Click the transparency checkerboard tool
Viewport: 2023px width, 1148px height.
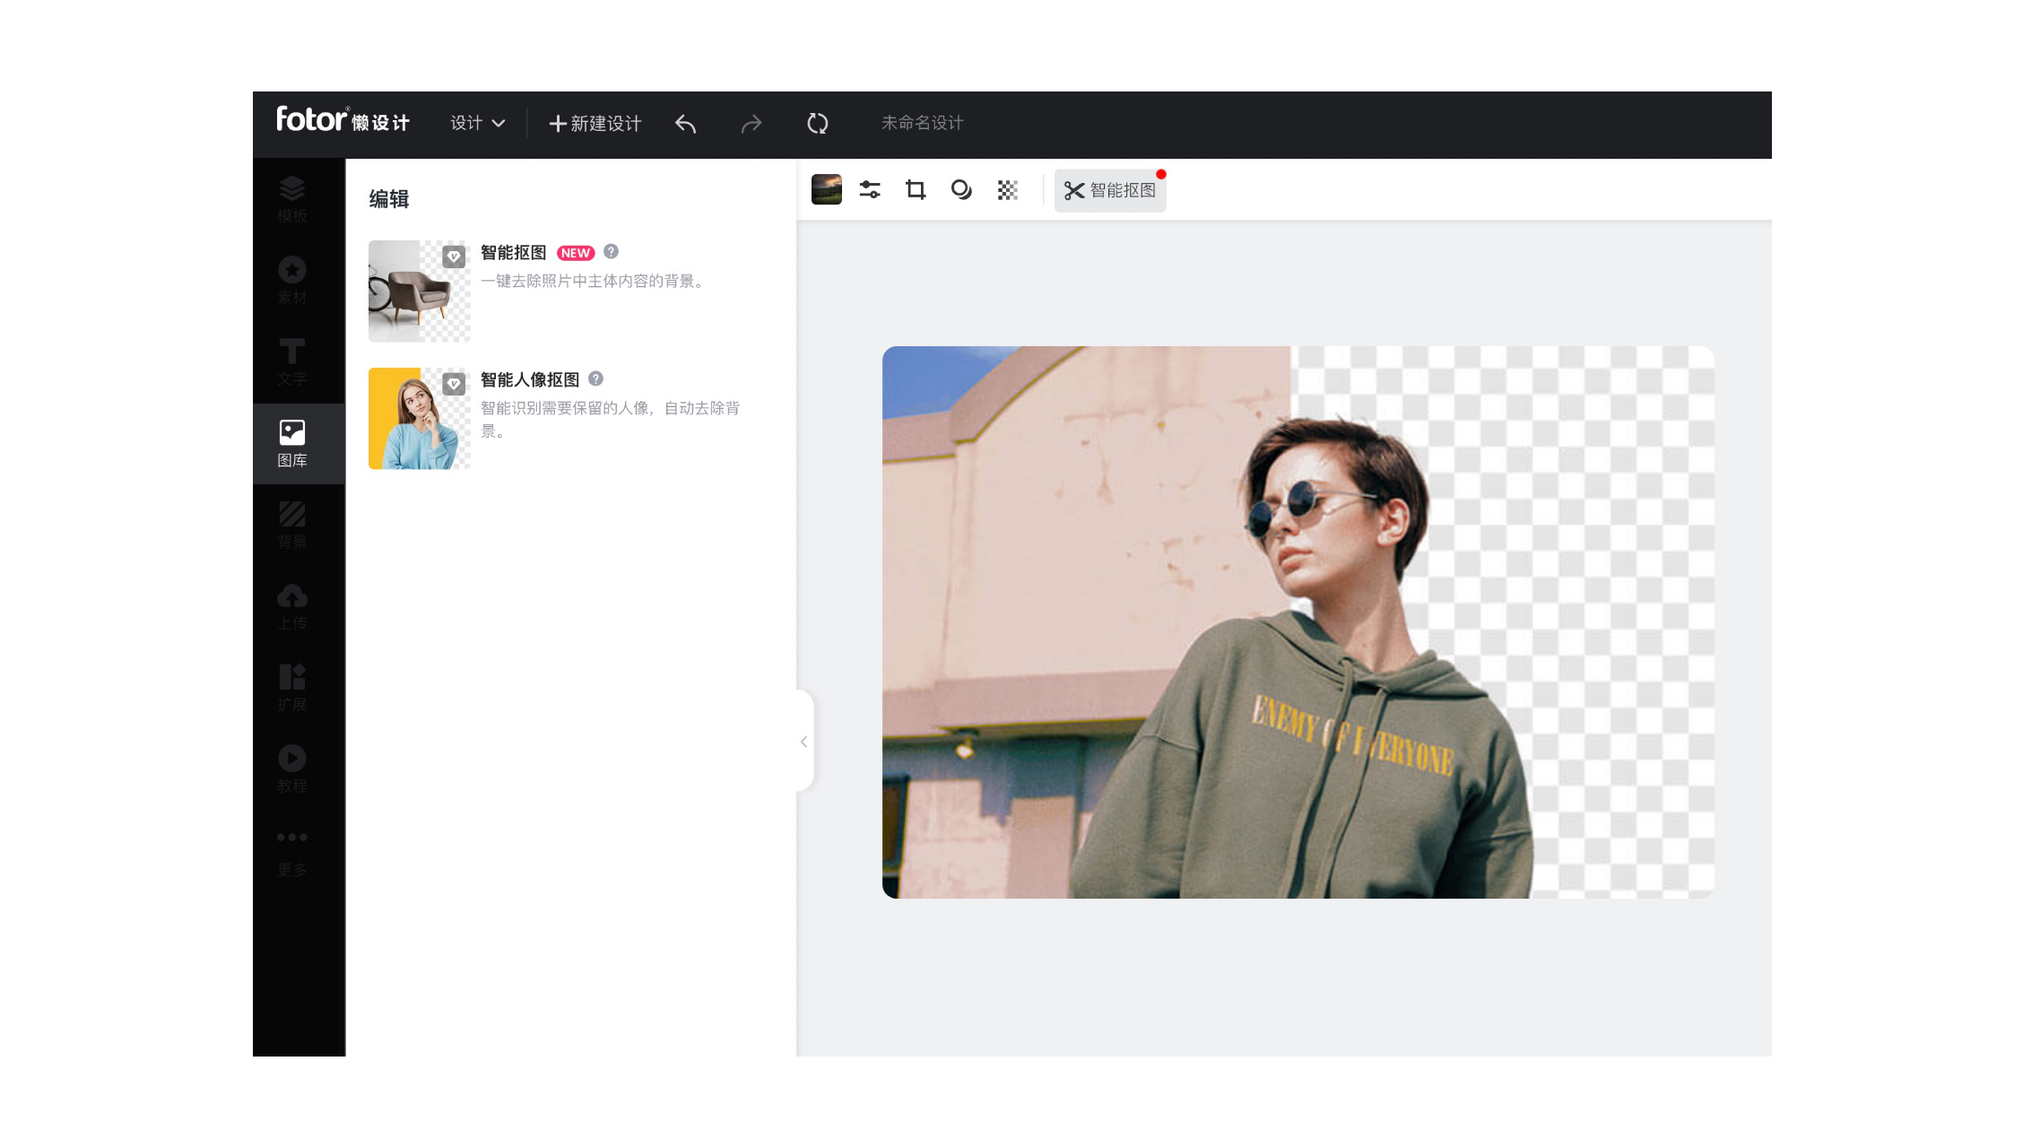click(1006, 190)
